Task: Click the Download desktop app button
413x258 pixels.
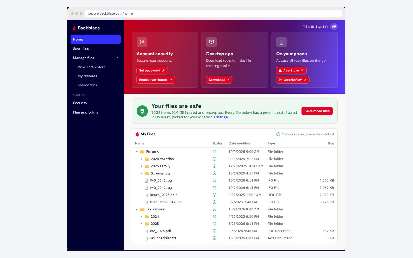Action: [219, 80]
